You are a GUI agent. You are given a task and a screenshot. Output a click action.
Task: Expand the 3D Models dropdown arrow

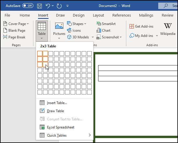pyautogui.click(x=93, y=37)
